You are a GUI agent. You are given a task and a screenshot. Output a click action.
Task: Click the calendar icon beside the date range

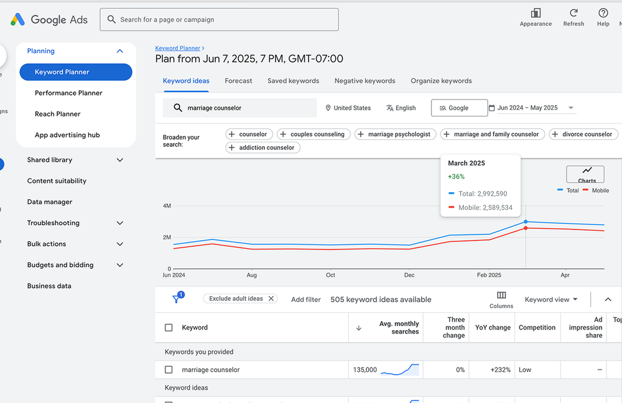tap(492, 108)
